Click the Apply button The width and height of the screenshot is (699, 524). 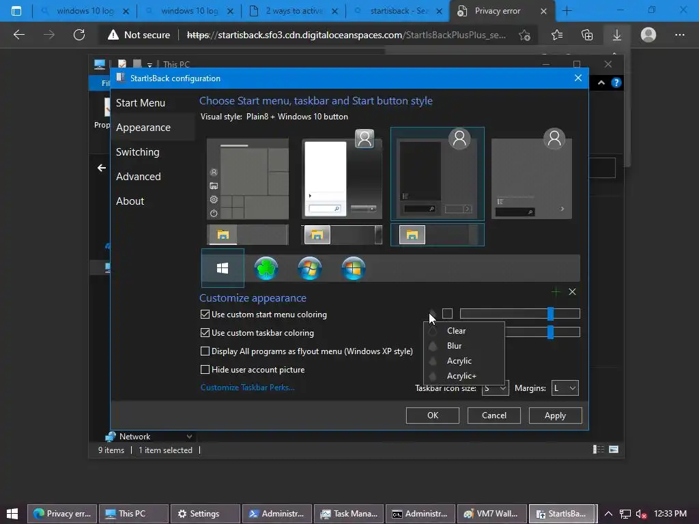[x=555, y=416]
